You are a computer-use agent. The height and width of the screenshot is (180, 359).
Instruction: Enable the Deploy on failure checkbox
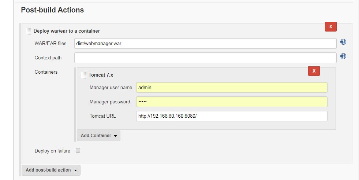click(x=78, y=150)
